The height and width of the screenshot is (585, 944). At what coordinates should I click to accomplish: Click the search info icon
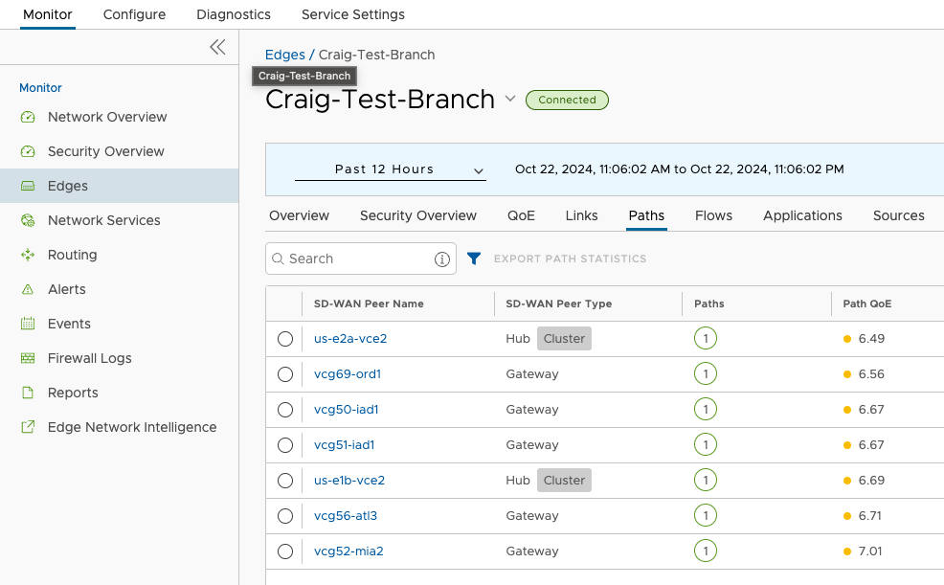[x=442, y=259]
